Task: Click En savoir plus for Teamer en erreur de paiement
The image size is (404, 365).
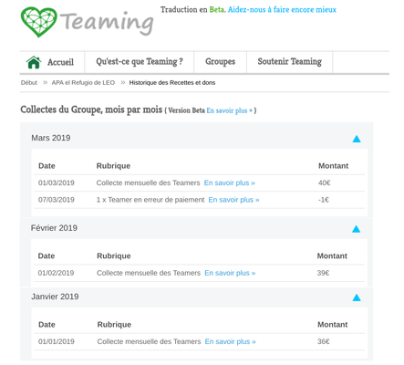Action: click(x=233, y=200)
